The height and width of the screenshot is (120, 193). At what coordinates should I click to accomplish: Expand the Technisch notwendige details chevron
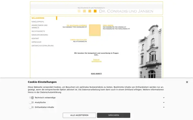pyautogui.click(x=164, y=98)
